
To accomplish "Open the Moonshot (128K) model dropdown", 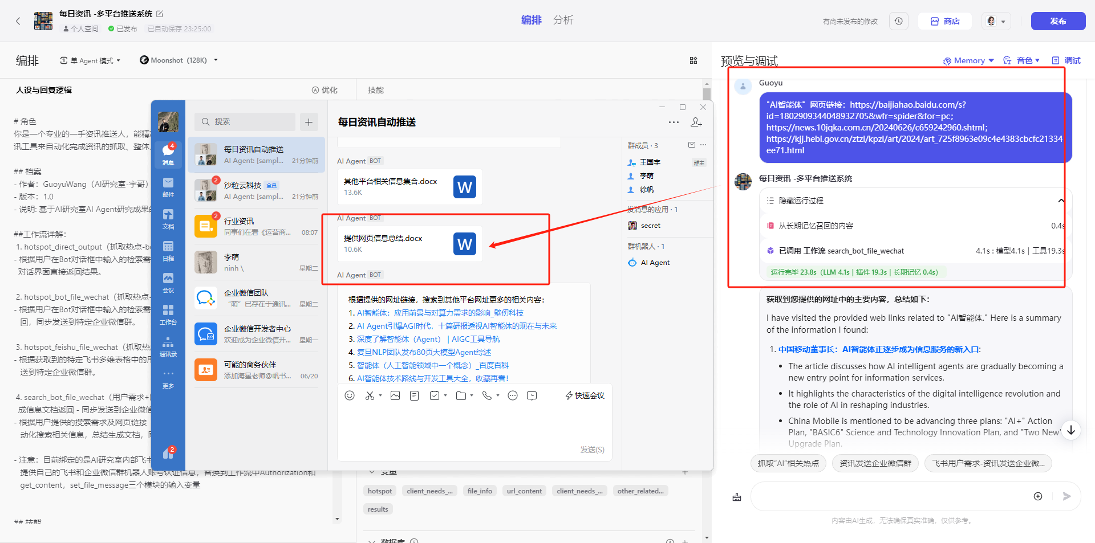I will (x=179, y=60).
